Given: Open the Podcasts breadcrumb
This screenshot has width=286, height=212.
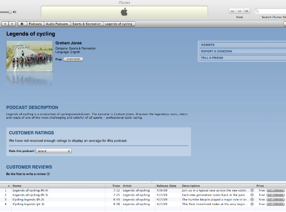Looking at the screenshot, I should (x=35, y=24).
